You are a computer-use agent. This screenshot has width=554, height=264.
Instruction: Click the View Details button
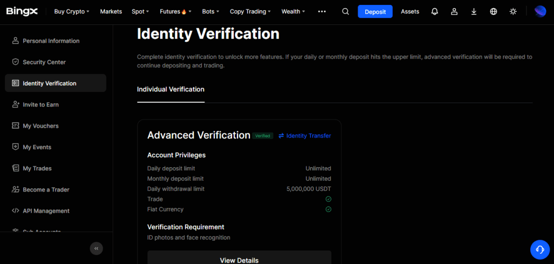239,259
